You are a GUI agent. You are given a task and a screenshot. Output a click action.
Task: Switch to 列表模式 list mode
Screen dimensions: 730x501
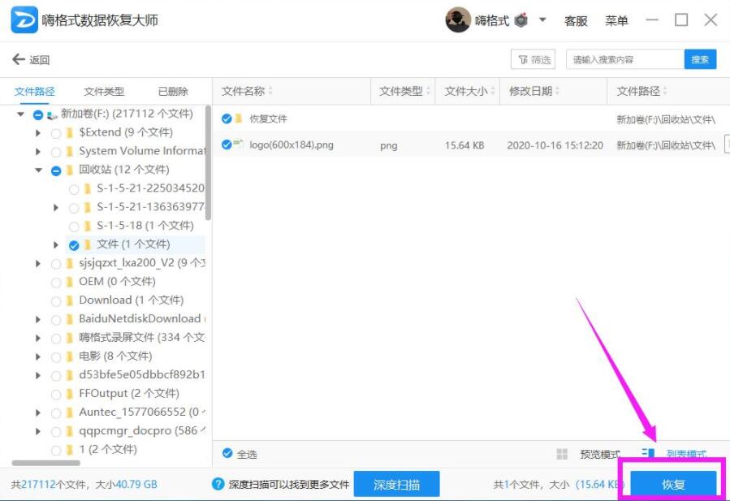tap(687, 454)
